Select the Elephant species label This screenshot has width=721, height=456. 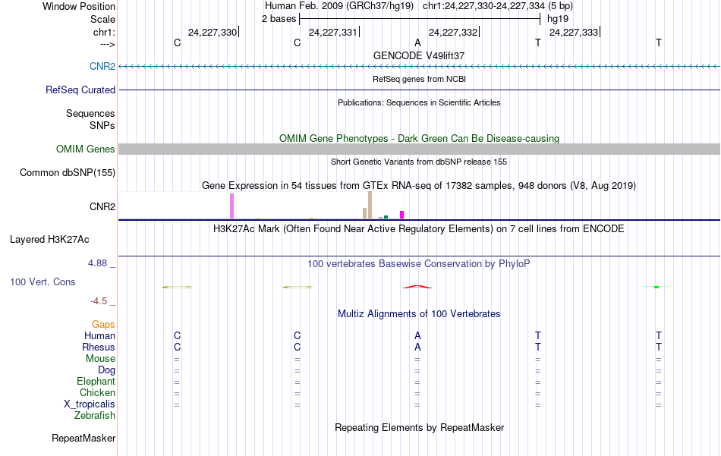96,382
